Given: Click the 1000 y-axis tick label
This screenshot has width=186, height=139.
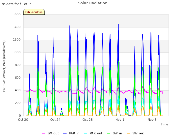Looking at the screenshot, I should click(17, 52).
